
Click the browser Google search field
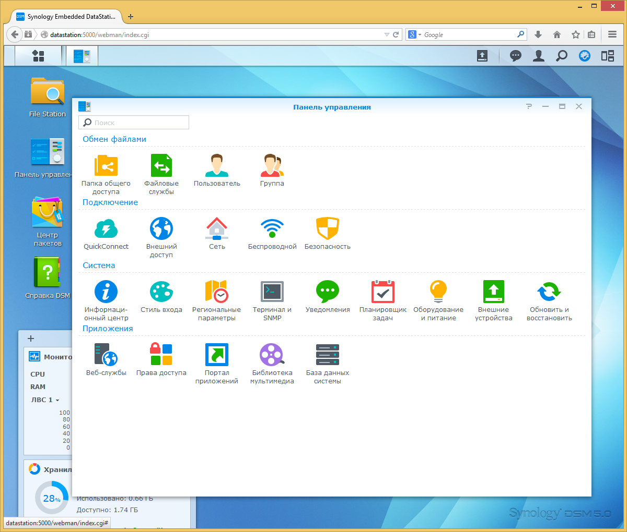(468, 35)
